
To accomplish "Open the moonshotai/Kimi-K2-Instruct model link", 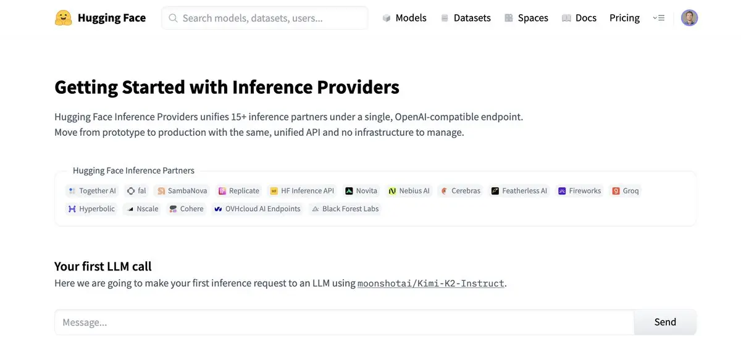I will (431, 283).
